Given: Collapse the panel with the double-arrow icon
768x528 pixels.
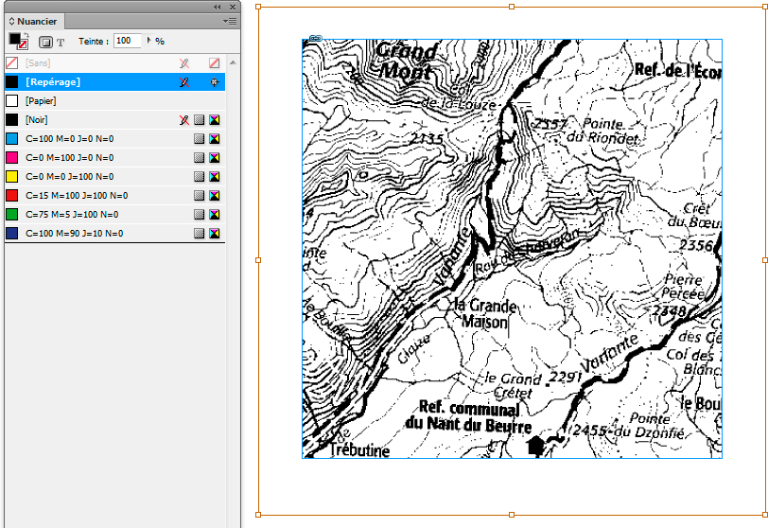Looking at the screenshot, I should tap(217, 7).
